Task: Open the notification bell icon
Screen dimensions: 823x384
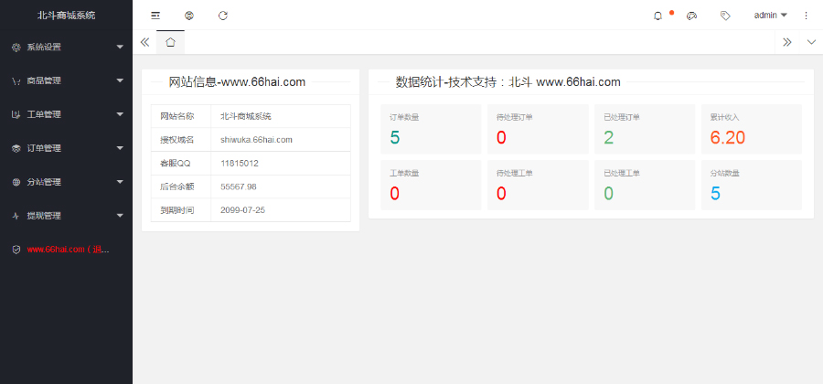Action: pos(657,16)
